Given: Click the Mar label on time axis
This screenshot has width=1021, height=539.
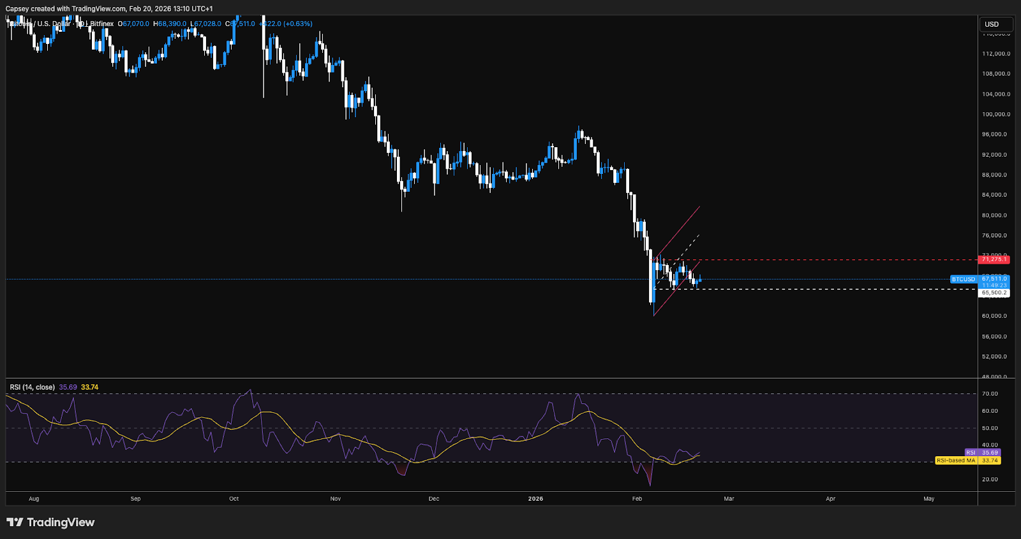Looking at the screenshot, I should [x=729, y=499].
